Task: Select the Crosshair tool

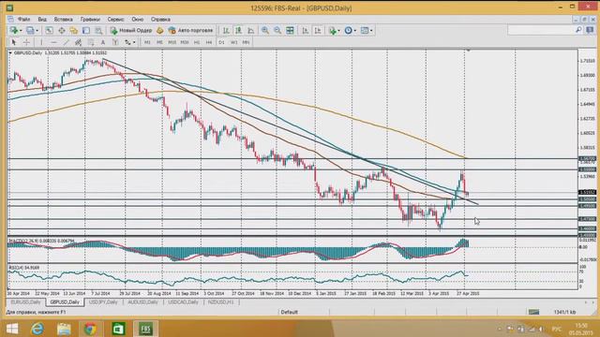Action: click(26, 42)
